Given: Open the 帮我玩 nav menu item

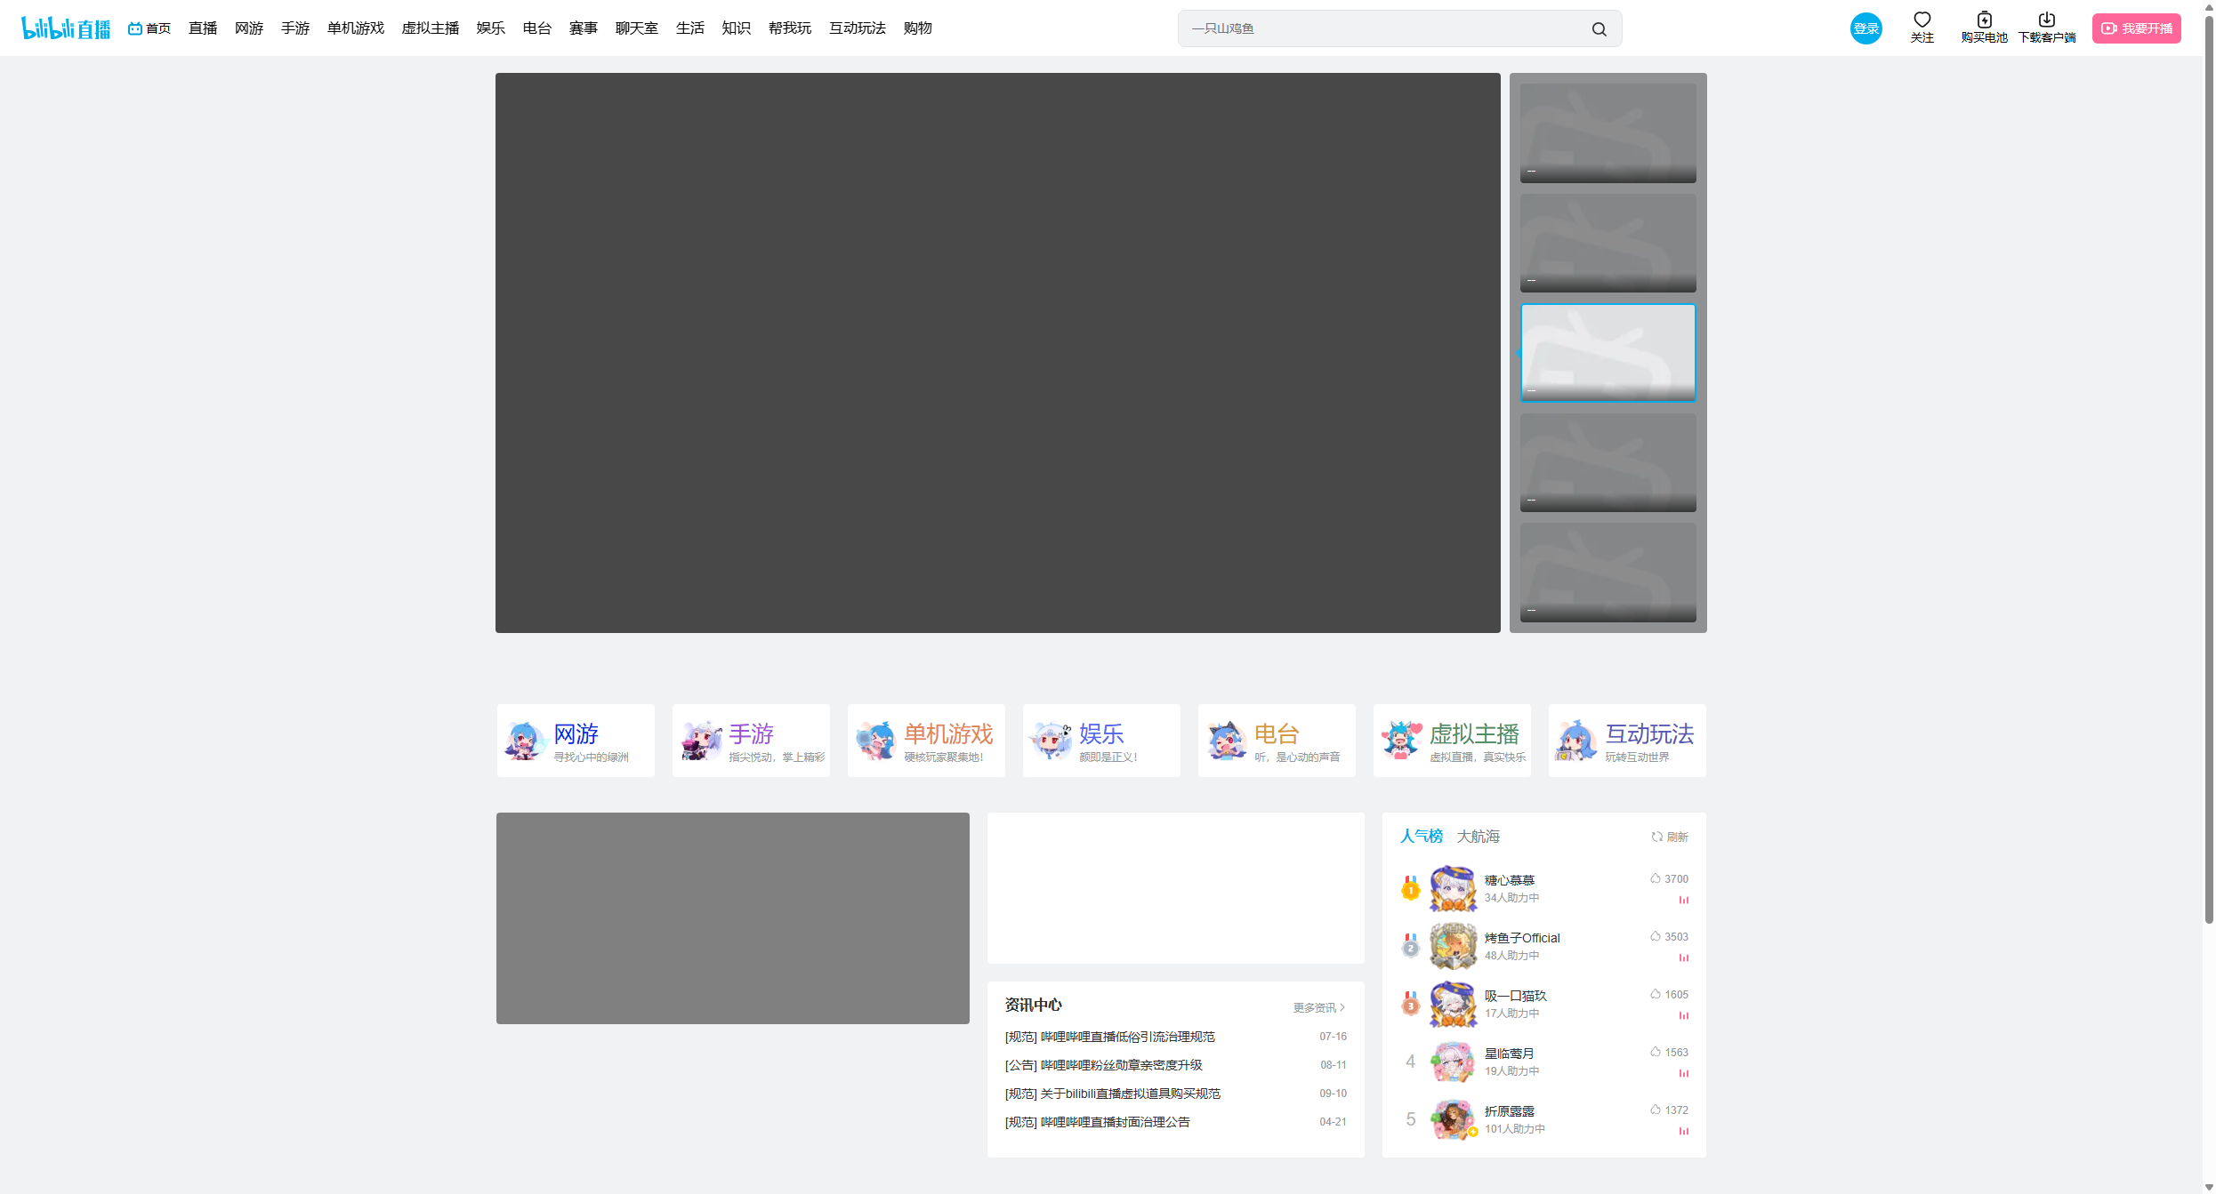Looking at the screenshot, I should pyautogui.click(x=790, y=28).
